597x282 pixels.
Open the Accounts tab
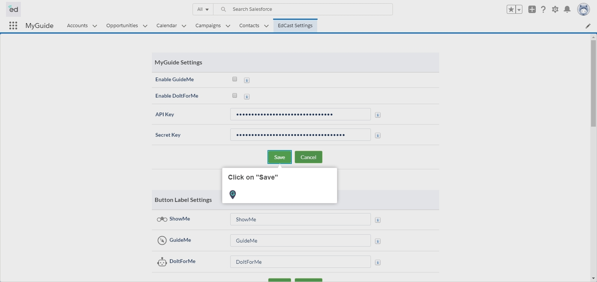pyautogui.click(x=77, y=25)
